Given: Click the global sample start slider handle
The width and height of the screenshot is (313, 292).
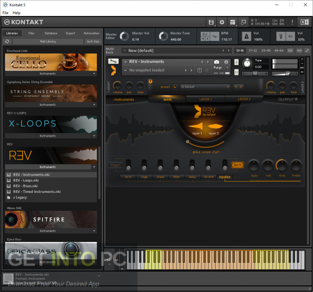Looking at the screenshot, I should 187,142.
